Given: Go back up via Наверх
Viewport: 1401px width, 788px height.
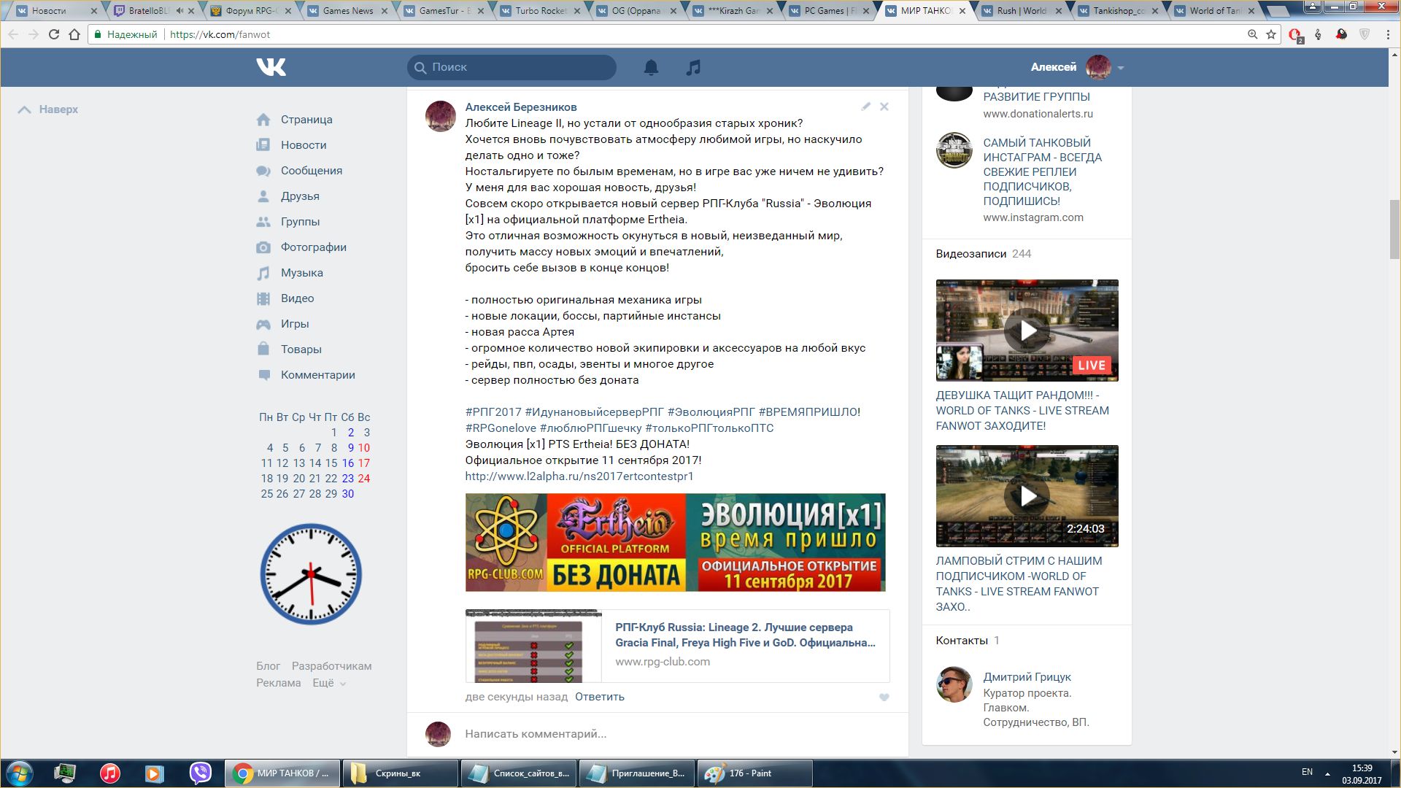Looking at the screenshot, I should (x=48, y=109).
